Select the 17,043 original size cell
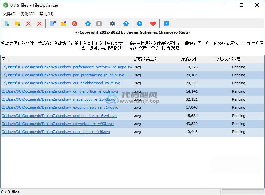This screenshot has height=195, width=265. pos(192,107)
